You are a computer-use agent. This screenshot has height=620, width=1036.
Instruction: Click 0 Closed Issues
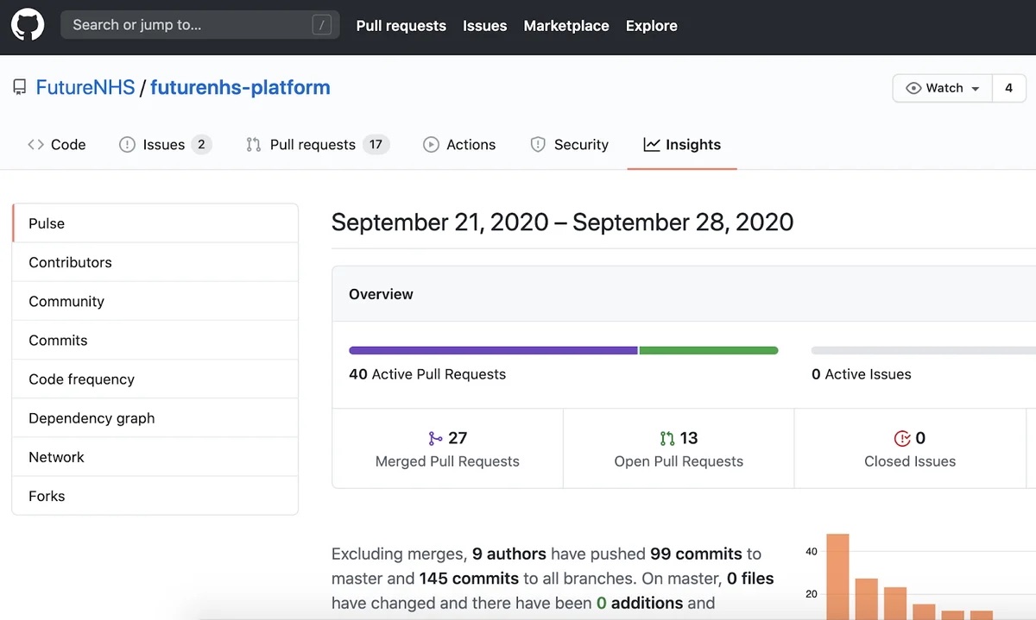tap(910, 448)
